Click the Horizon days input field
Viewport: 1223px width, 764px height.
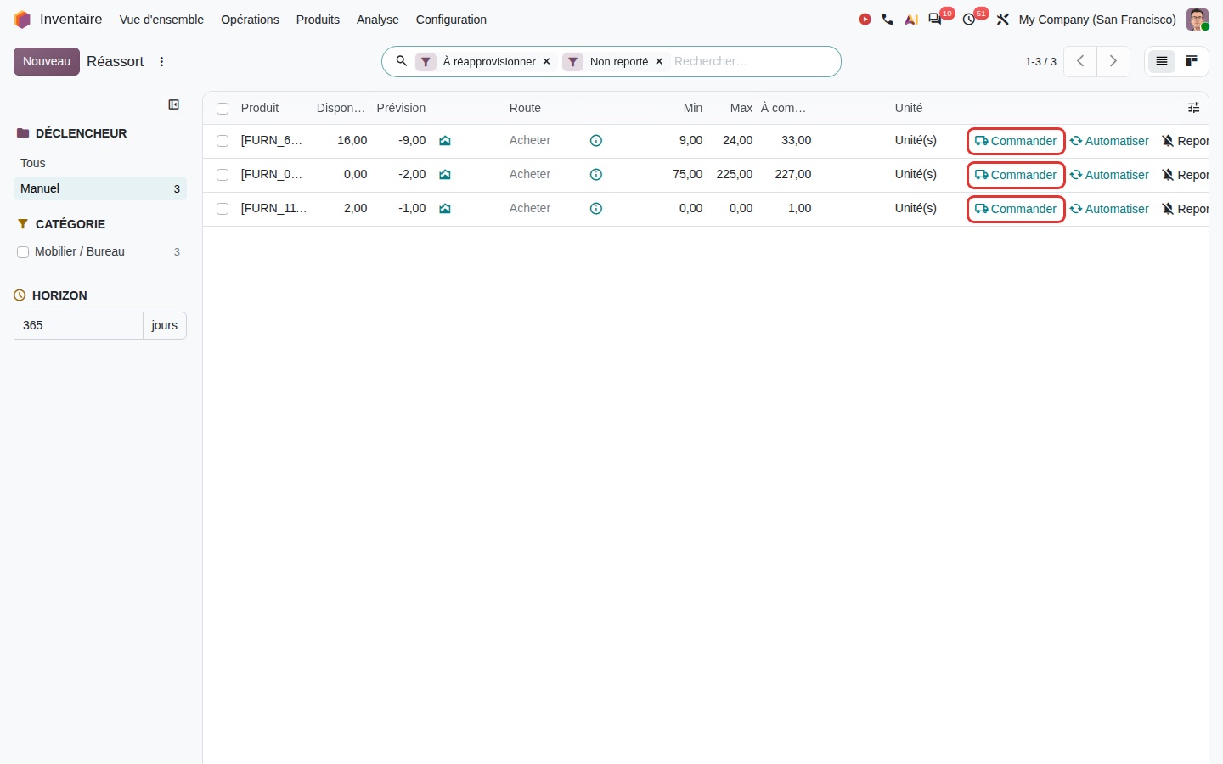pyautogui.click(x=78, y=325)
